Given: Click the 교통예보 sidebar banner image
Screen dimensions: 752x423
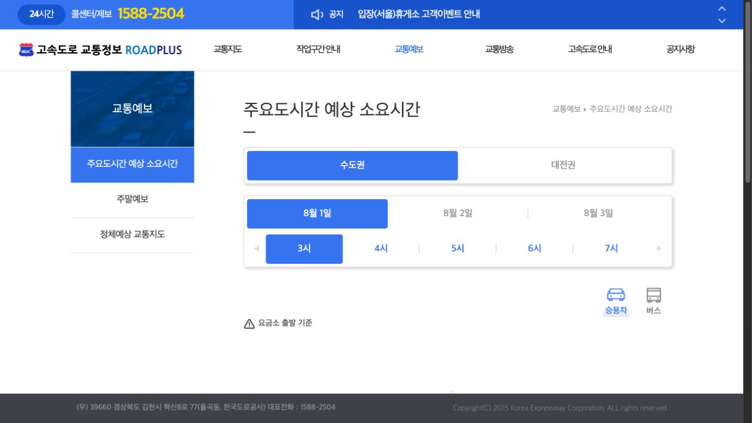Looking at the screenshot, I should (133, 109).
